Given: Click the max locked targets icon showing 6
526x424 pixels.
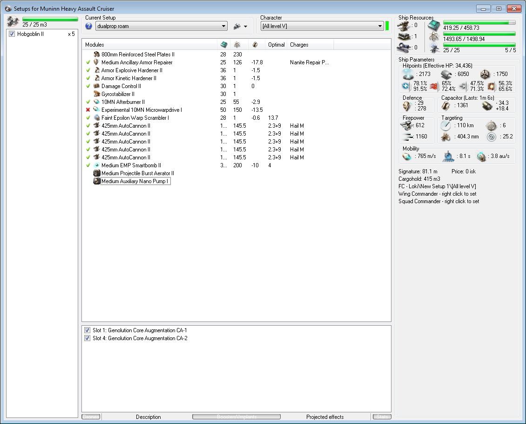Looking at the screenshot, I should 491,125.
